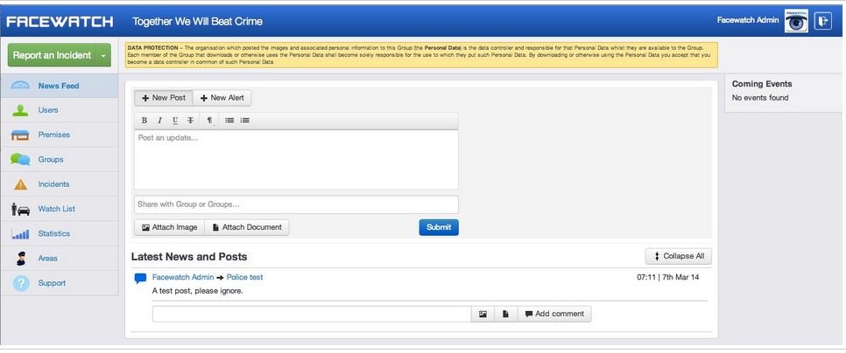
Task: Toggle underline text formatting
Action: [175, 120]
